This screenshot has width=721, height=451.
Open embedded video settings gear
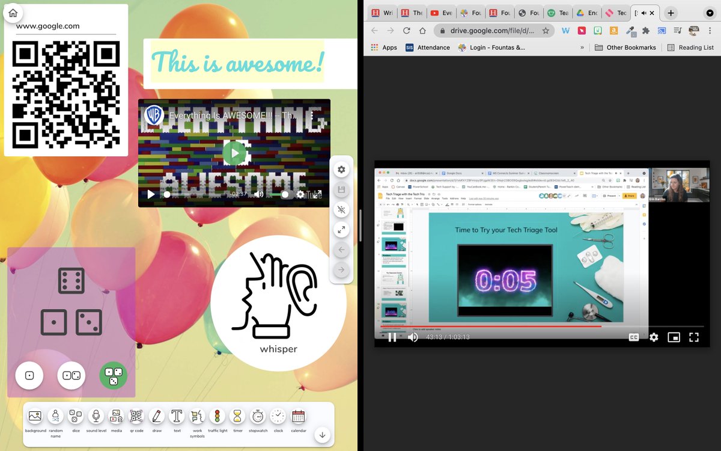[300, 194]
